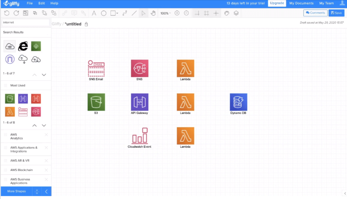This screenshot has width=347, height=199.
Task: Toggle snap to grid
Action: click(216, 13)
